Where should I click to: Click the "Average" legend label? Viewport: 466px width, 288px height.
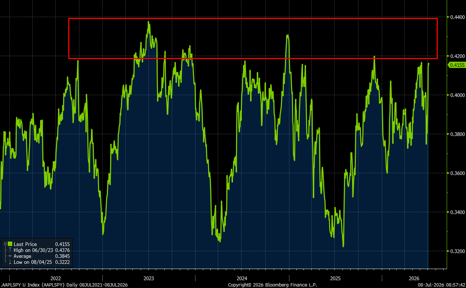coord(23,256)
